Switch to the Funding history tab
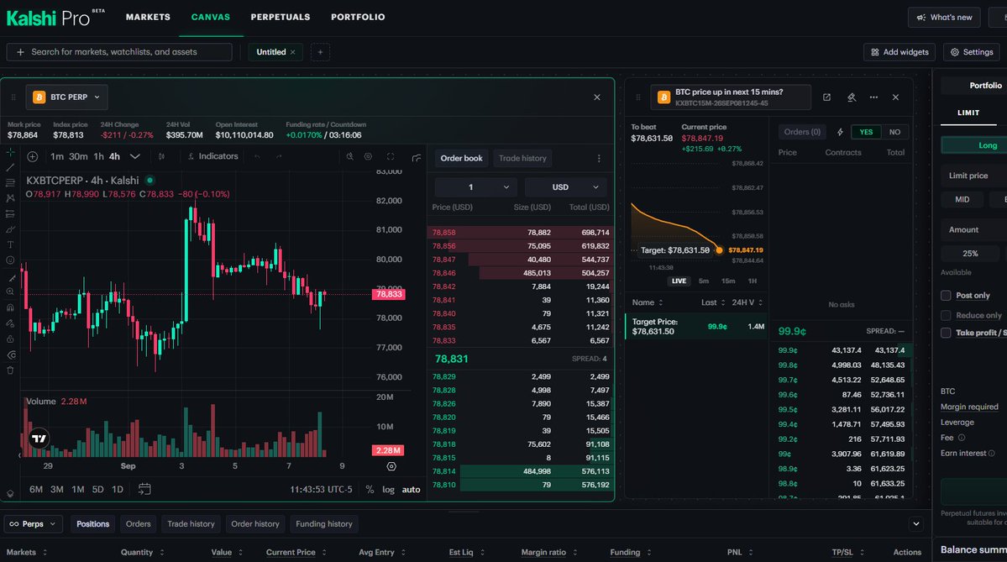 pyautogui.click(x=323, y=524)
